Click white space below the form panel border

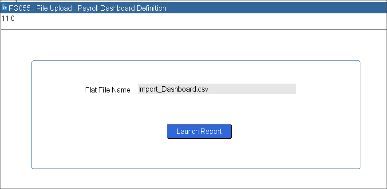[x=195, y=179]
